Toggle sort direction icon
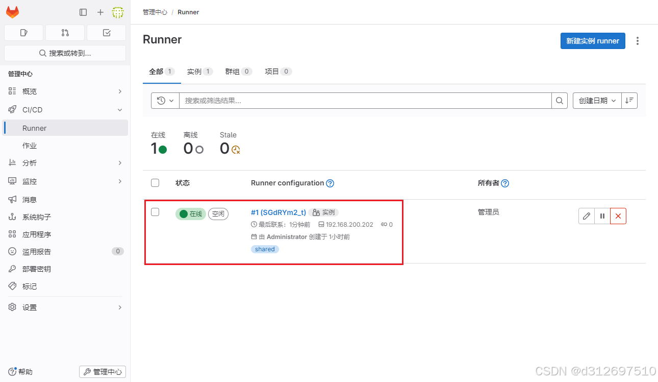Viewport: 658px width, 382px height. [629, 101]
